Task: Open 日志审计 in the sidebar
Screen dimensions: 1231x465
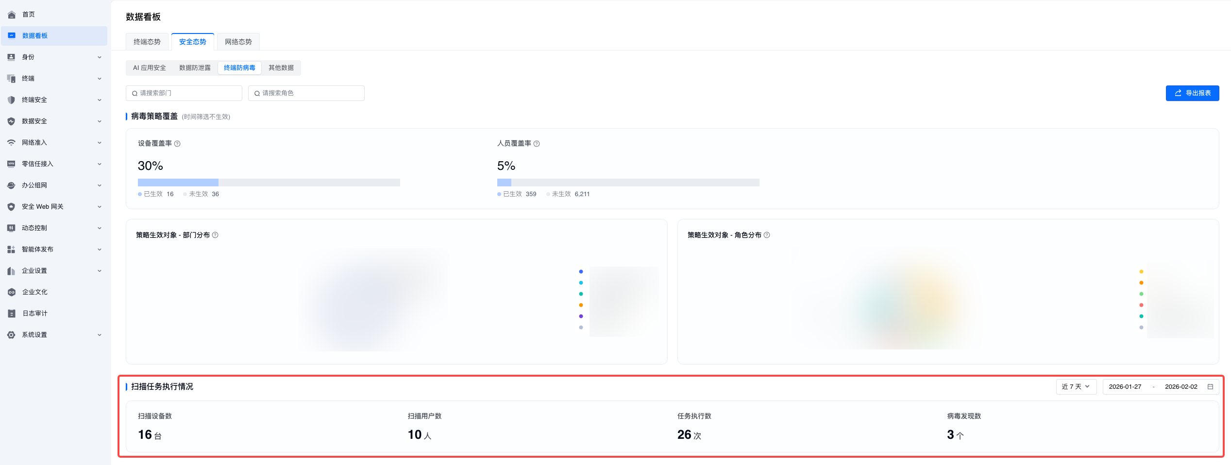Action: click(54, 313)
